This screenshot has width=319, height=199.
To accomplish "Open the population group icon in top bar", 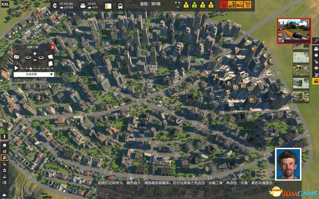I will coord(83,6).
